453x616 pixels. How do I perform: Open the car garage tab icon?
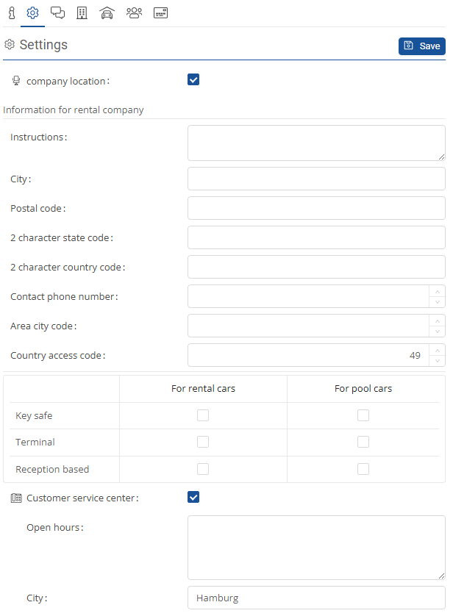[x=107, y=12]
